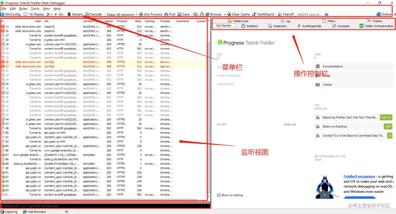
Task: Click the Capturing status bar indicator
Action: [x=9, y=212]
